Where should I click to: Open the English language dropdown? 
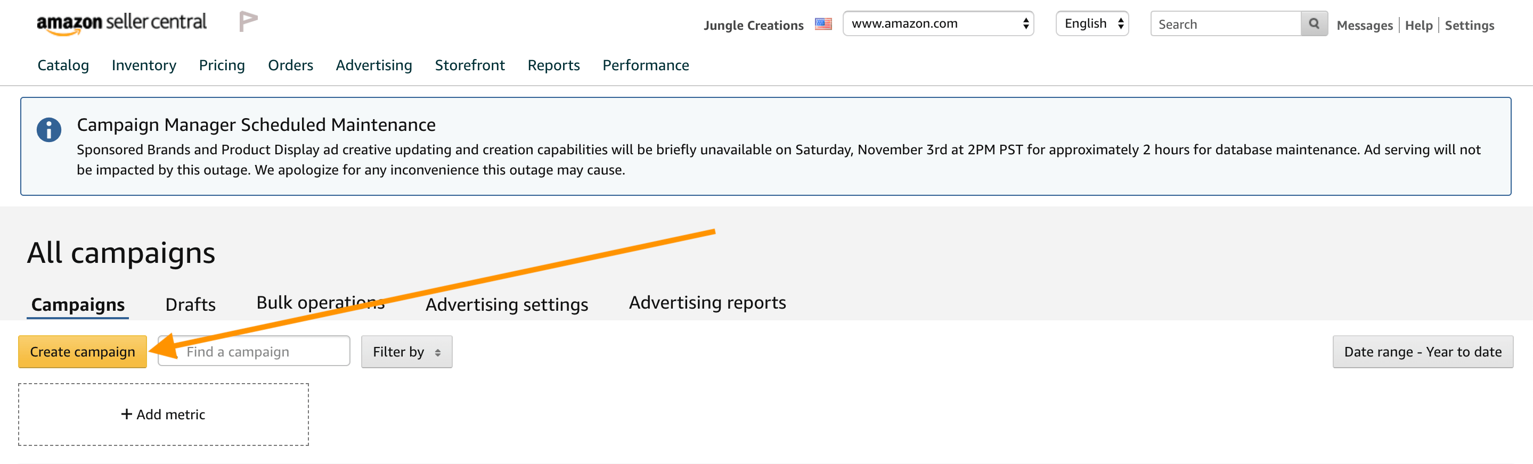tap(1091, 24)
